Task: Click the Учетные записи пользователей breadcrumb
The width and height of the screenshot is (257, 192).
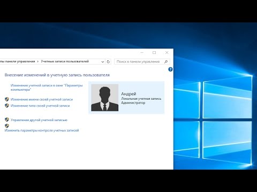Action: 65,61
